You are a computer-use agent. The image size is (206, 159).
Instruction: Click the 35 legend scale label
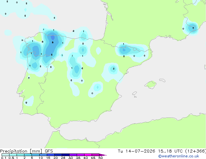(78, 158)
